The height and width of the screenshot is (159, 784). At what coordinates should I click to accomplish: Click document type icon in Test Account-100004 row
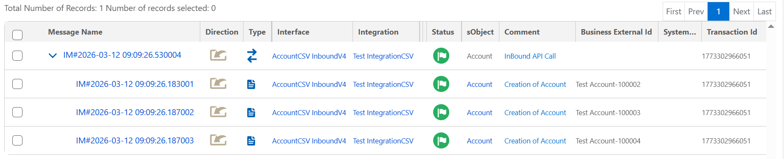point(251,141)
